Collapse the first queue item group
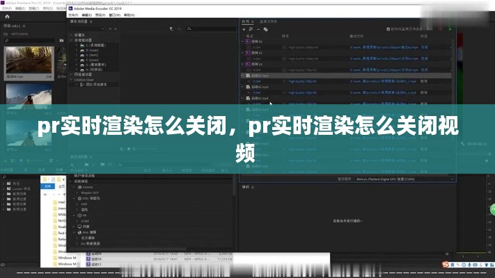The image size is (495, 278). [244, 42]
